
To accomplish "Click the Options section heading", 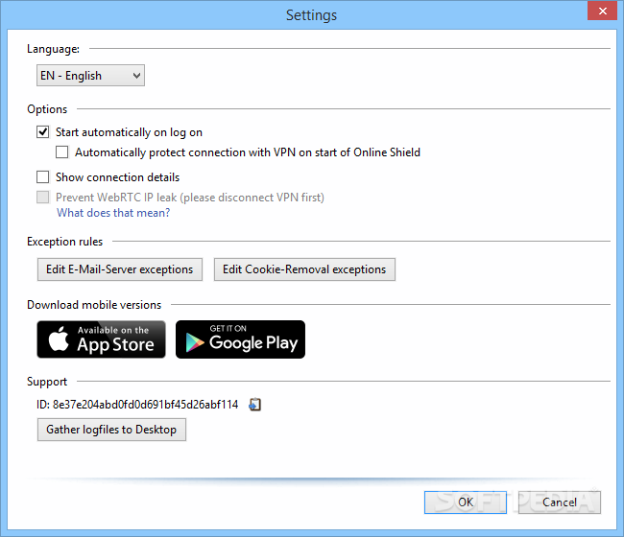I will 47,109.
